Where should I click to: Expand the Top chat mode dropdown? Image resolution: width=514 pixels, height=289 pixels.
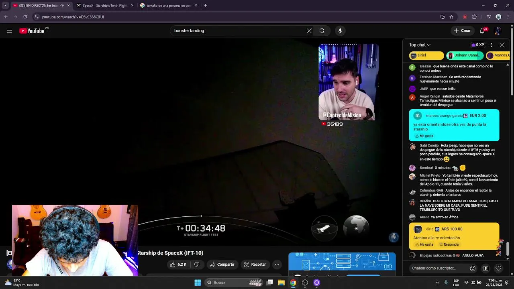420,45
